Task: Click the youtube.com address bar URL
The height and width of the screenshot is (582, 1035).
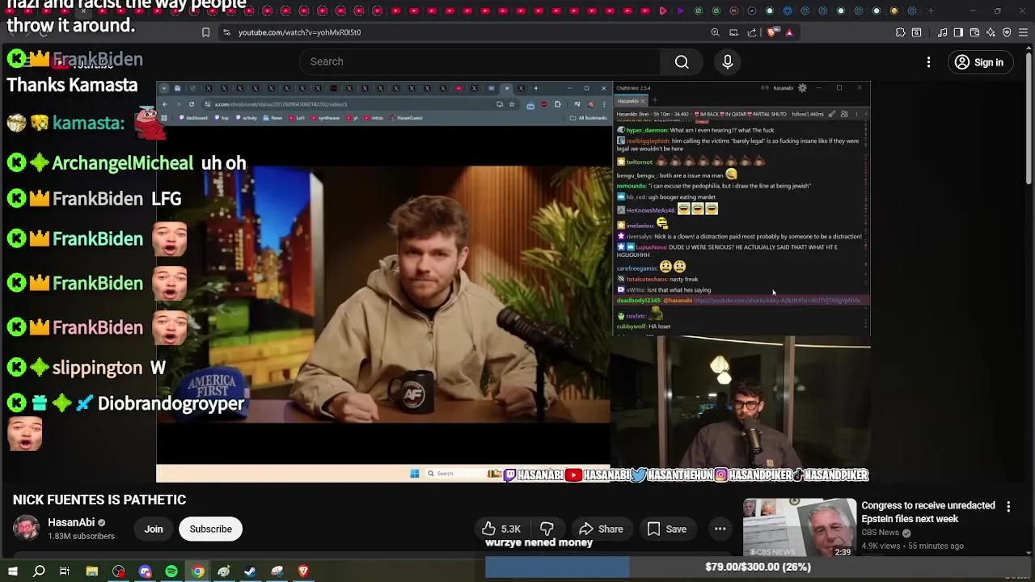Action: click(x=299, y=32)
